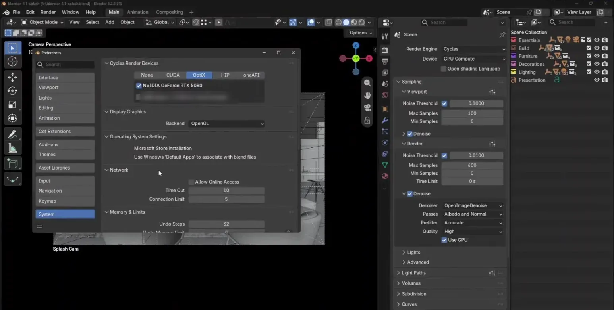Open the Backend OpenGL dropdown

point(226,124)
